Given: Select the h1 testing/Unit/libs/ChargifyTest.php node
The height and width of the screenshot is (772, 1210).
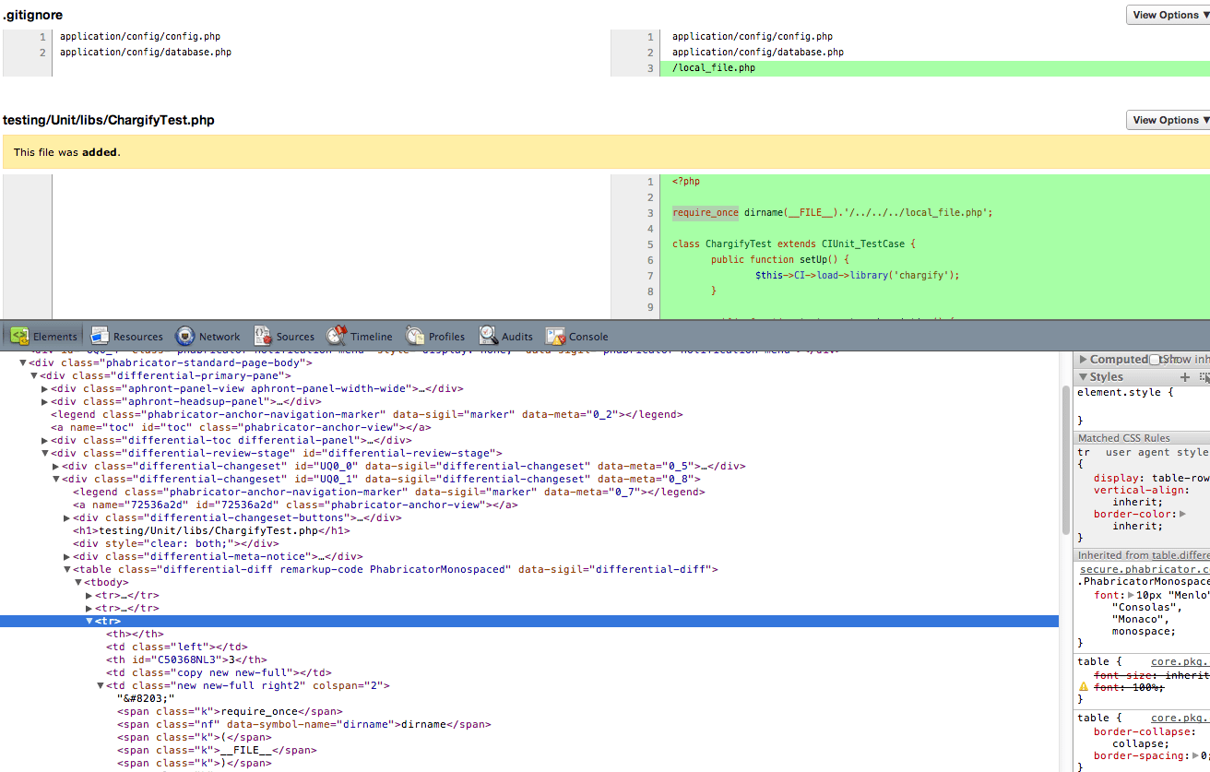Looking at the screenshot, I should click(211, 531).
